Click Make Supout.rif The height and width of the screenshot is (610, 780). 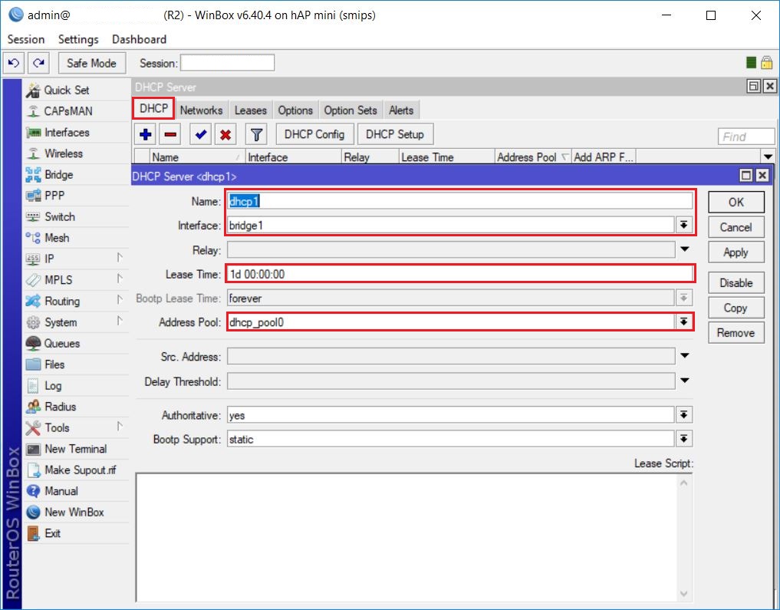point(80,470)
